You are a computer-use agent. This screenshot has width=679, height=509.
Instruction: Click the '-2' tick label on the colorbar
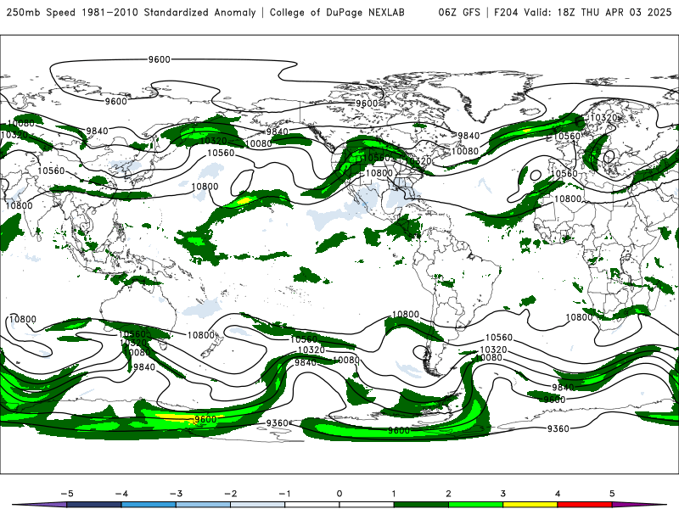point(230,494)
